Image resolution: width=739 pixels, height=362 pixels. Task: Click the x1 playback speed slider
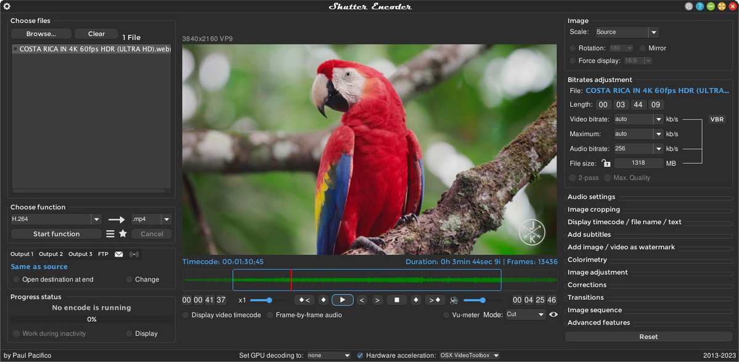[269, 300]
